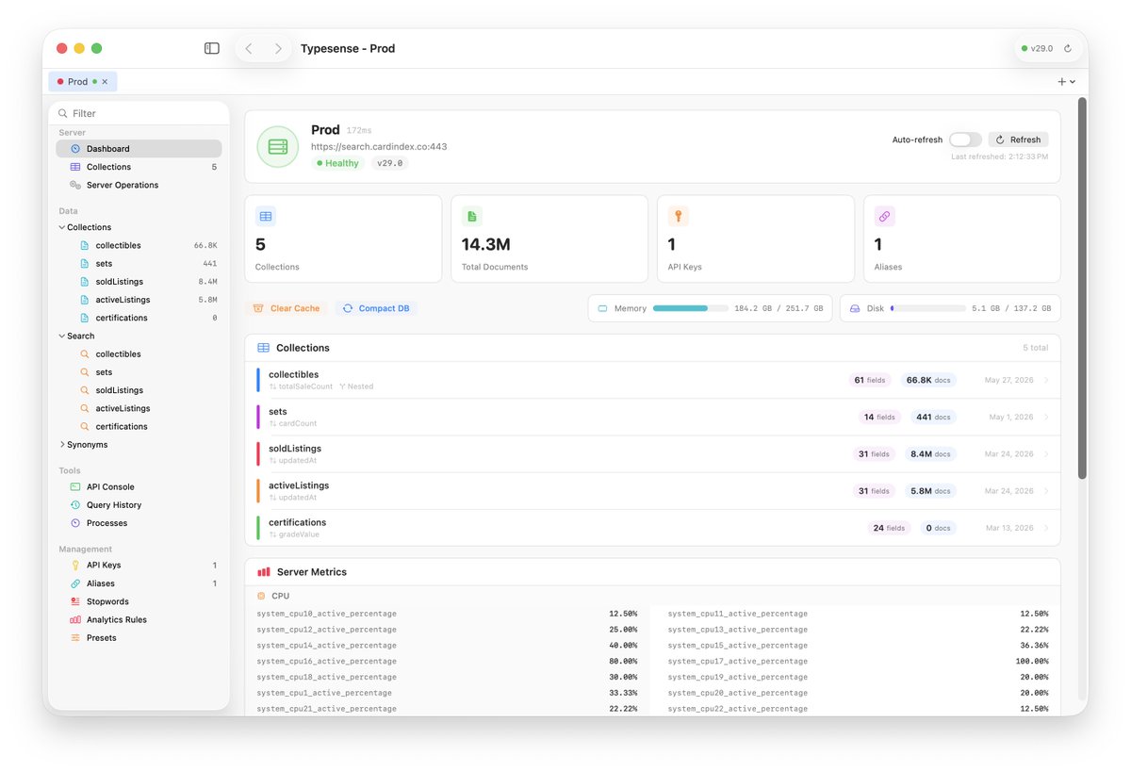Open activeListings collection in the tree
This screenshot has width=1131, height=772.
click(x=139, y=300)
